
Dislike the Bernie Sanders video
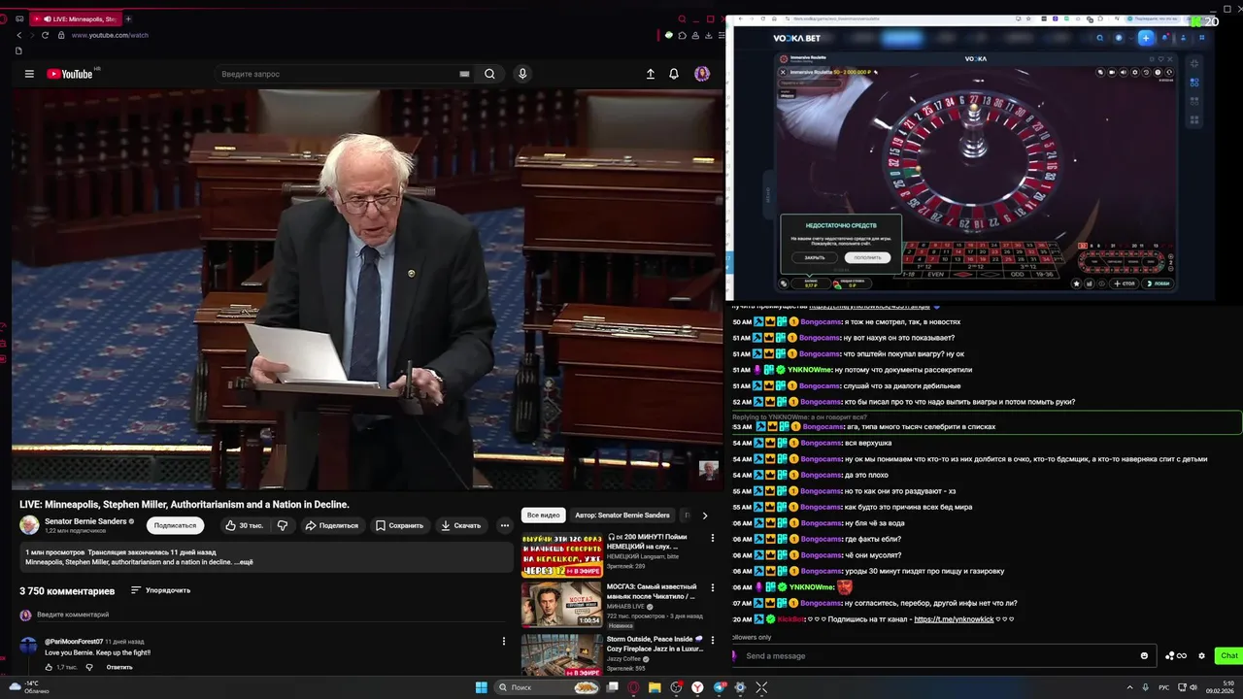(283, 525)
